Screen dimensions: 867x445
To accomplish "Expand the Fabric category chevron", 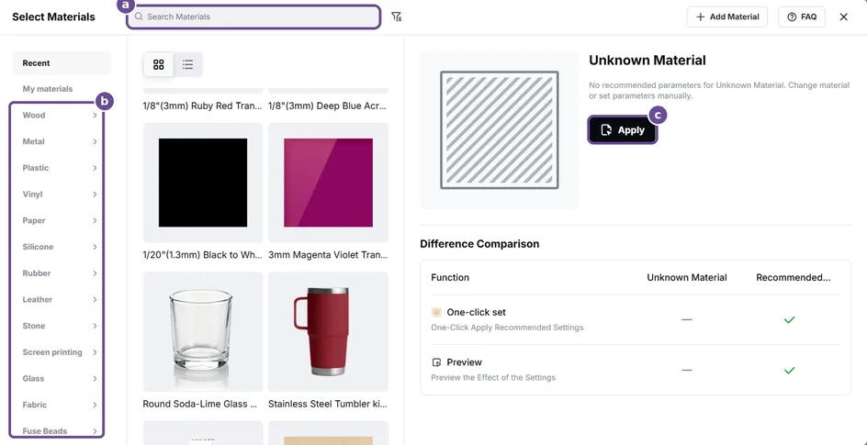I will pyautogui.click(x=96, y=405).
